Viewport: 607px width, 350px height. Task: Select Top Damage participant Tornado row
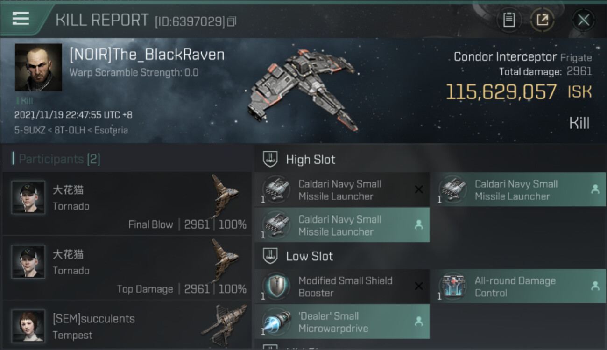coord(127,267)
